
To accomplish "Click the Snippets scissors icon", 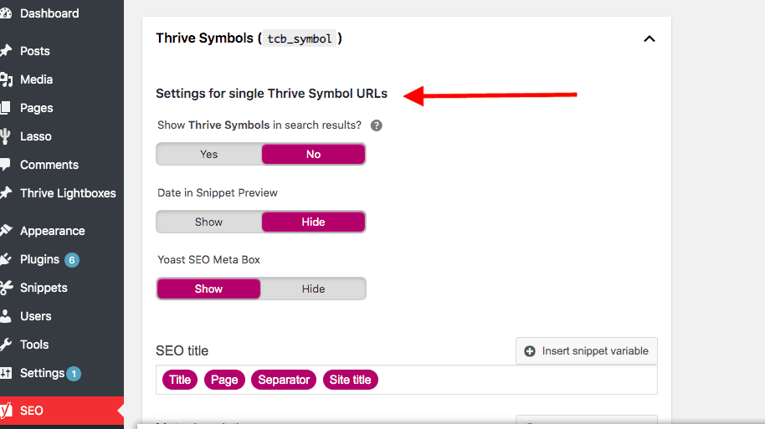I will pyautogui.click(x=7, y=288).
